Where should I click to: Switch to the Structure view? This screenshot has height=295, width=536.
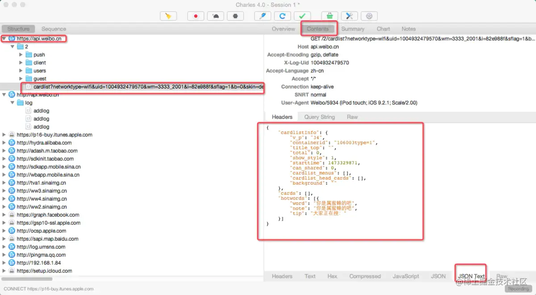18,29
